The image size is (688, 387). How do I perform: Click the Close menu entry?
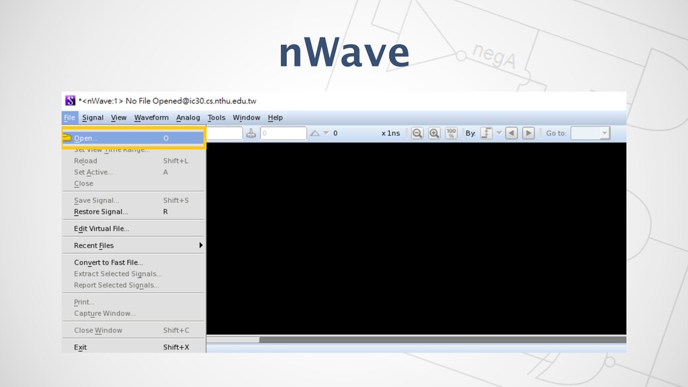pyautogui.click(x=134, y=183)
